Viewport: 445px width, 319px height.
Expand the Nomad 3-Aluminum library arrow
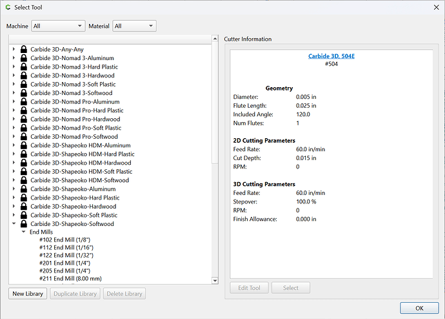point(14,58)
